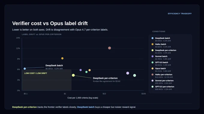Viewport: 204px width, 114px height.
Task: Click the $10 x-axis tick label
Action: pyautogui.click(x=104, y=94)
